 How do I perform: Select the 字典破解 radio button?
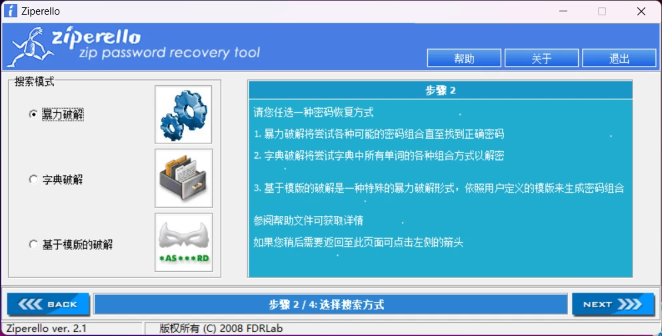33,179
